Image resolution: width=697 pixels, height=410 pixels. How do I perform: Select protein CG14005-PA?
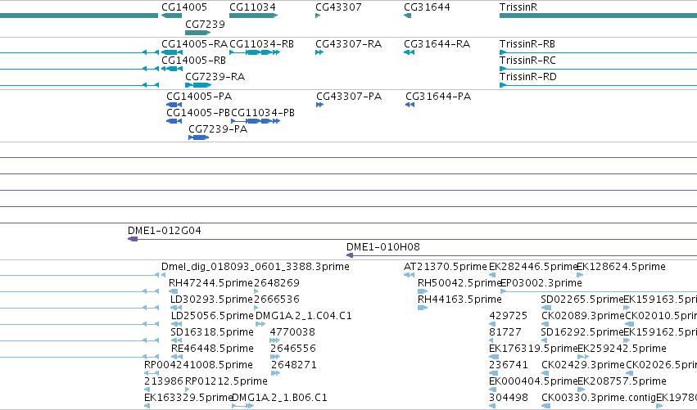tap(199, 97)
